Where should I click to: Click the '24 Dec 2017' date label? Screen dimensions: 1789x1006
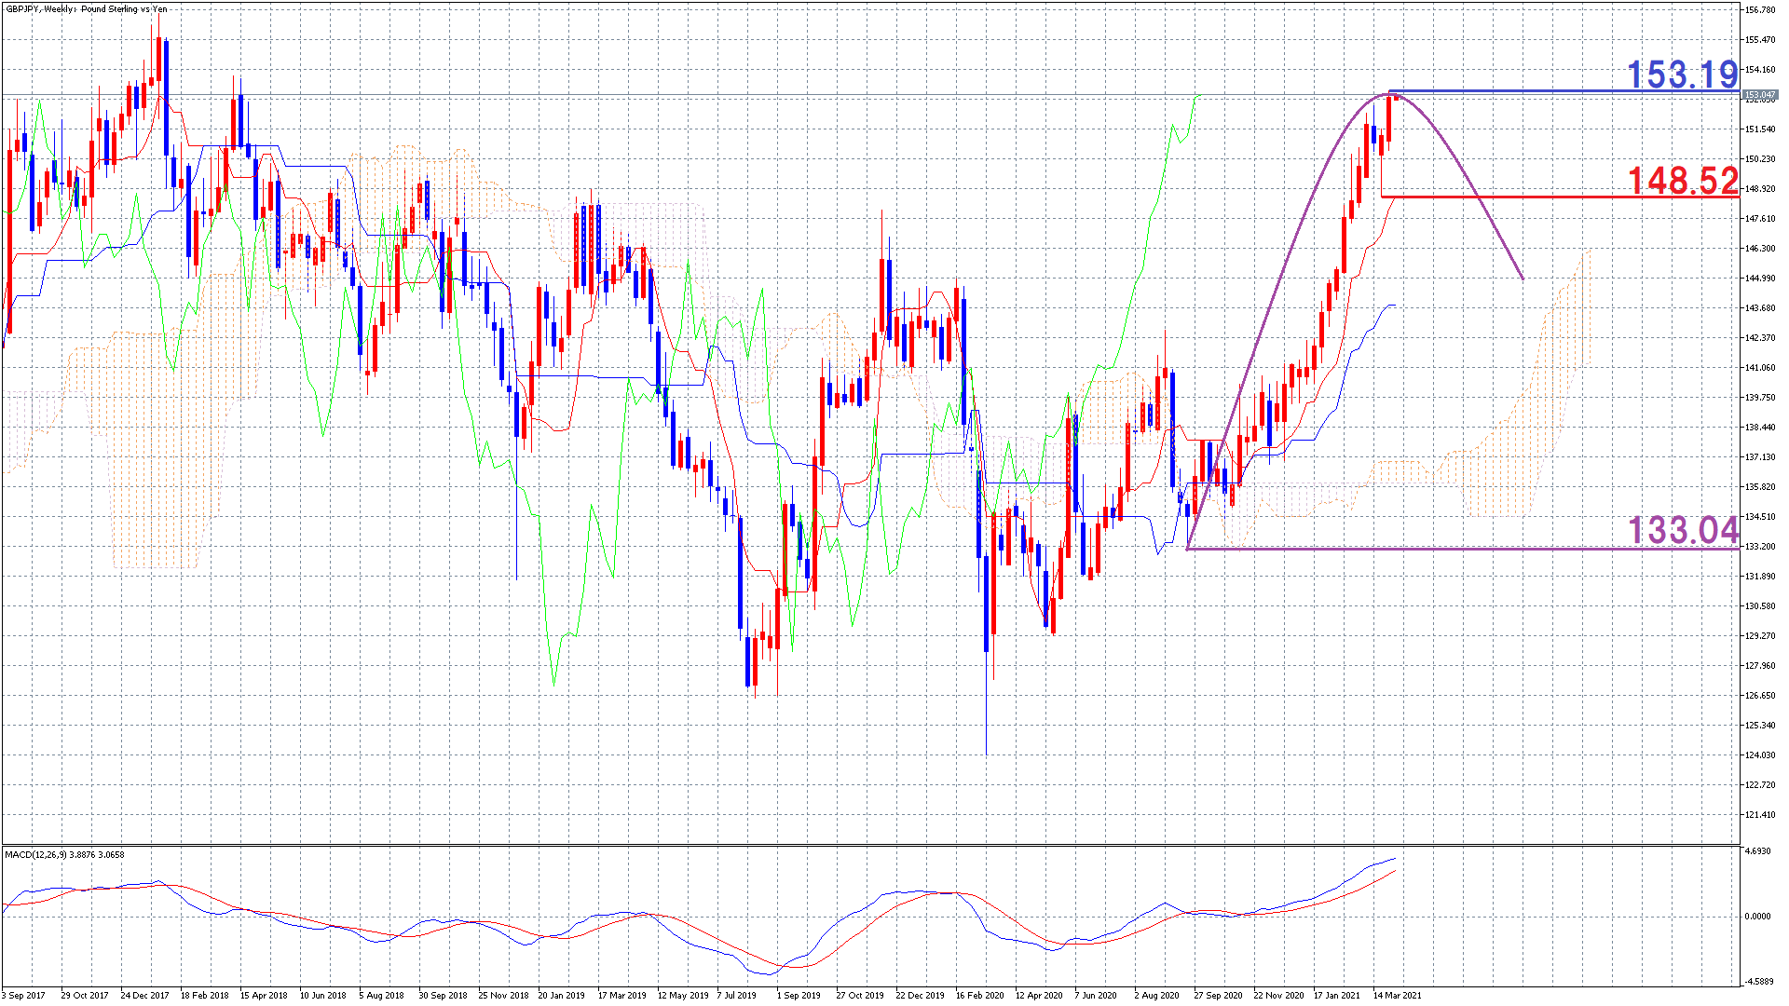[x=144, y=996]
